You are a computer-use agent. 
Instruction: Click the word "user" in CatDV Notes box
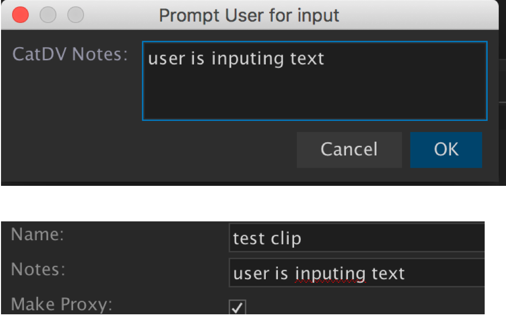pos(167,58)
